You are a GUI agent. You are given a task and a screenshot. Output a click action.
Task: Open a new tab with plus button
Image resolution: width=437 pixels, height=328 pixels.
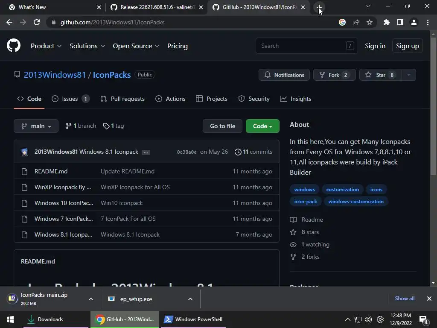tap(319, 7)
